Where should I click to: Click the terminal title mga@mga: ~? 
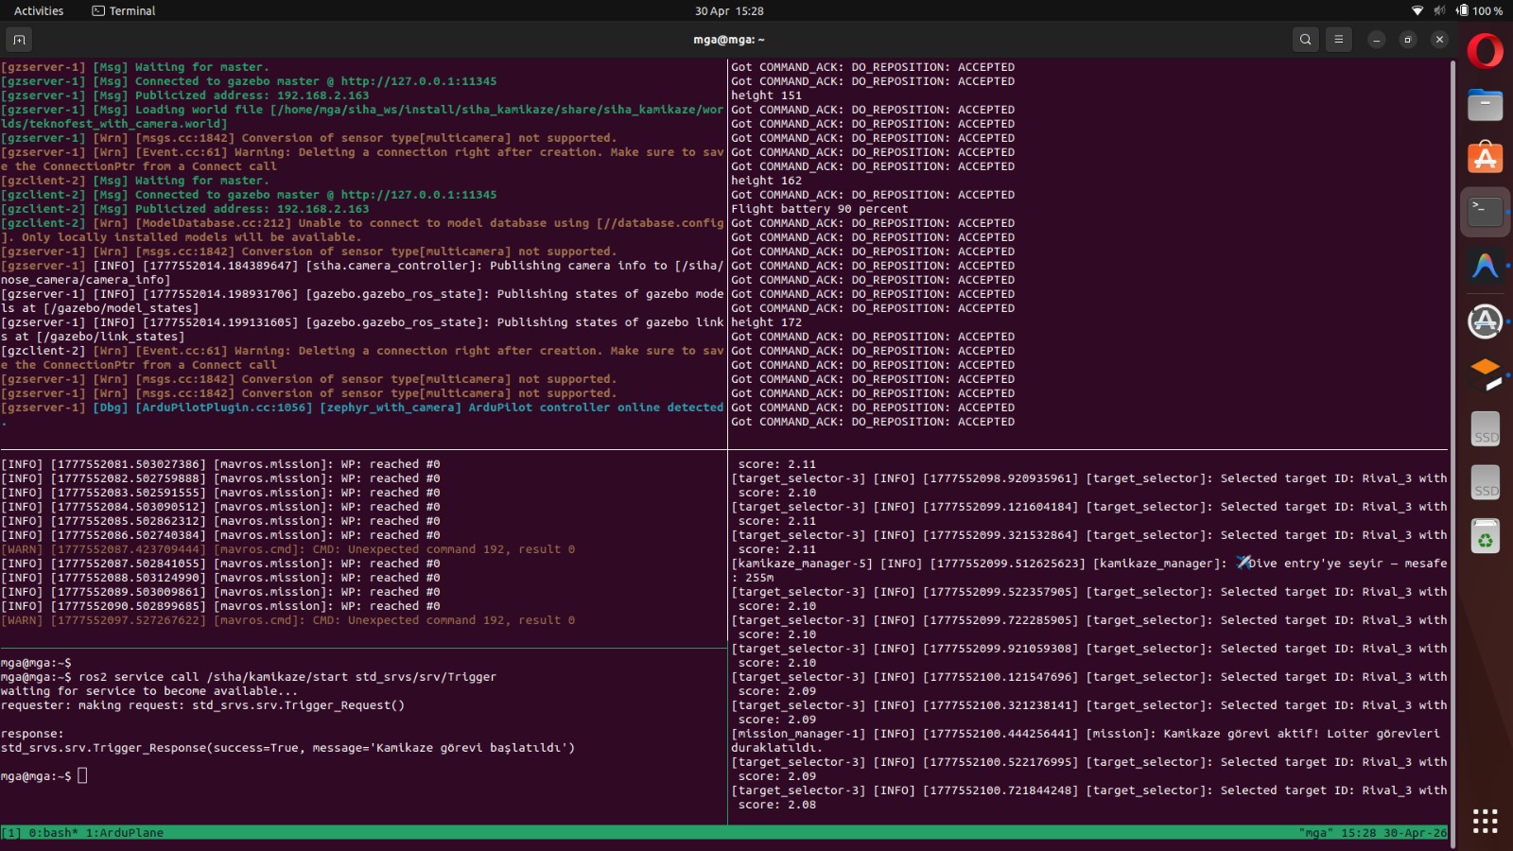[x=729, y=40]
